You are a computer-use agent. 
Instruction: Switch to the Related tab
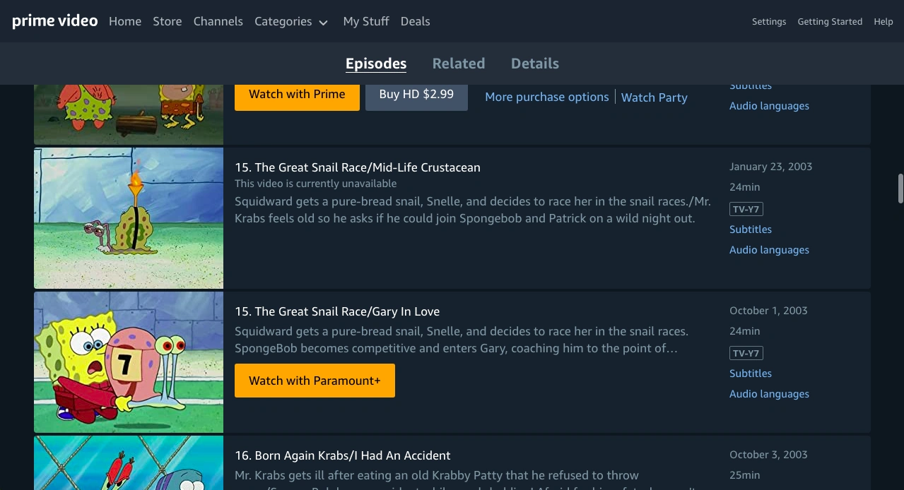[459, 64]
